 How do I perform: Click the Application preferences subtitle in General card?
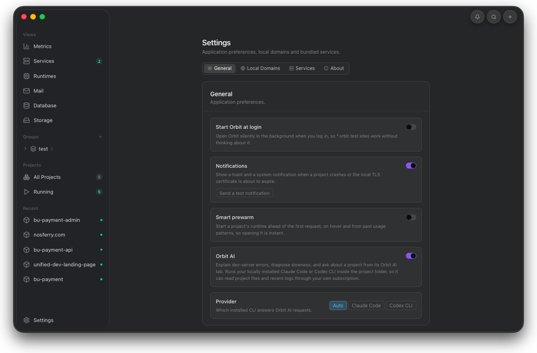(237, 102)
